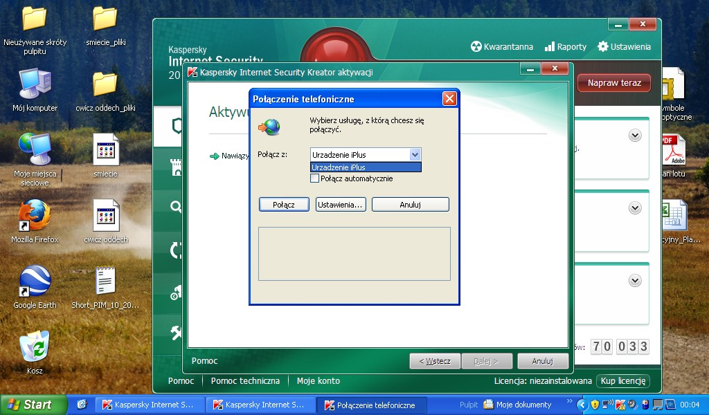Click Wstecz in the activation wizard

pyautogui.click(x=435, y=361)
